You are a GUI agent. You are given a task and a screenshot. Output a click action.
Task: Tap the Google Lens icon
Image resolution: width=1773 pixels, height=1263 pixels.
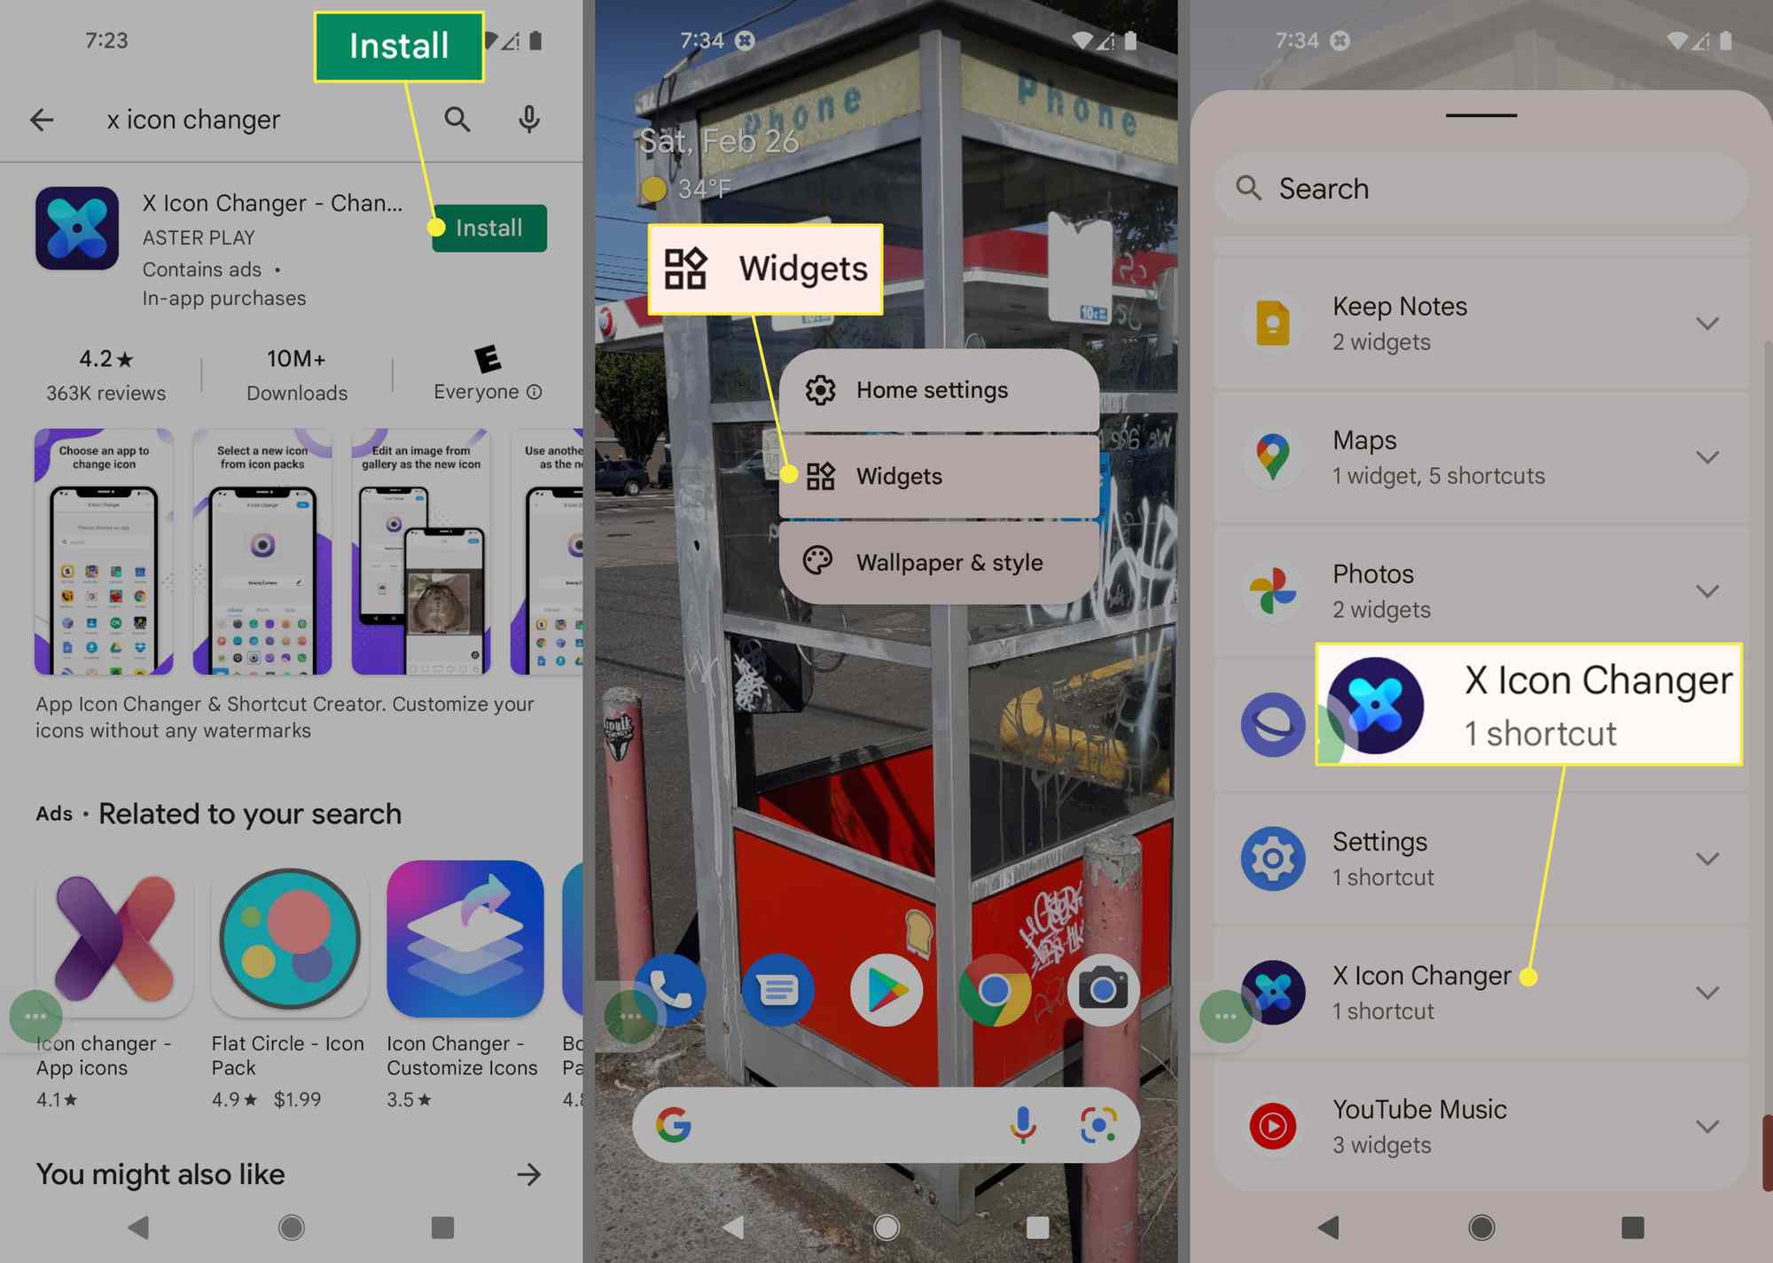tap(1098, 1125)
